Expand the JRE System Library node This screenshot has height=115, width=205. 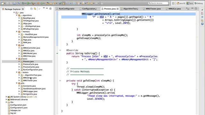tap(6, 97)
